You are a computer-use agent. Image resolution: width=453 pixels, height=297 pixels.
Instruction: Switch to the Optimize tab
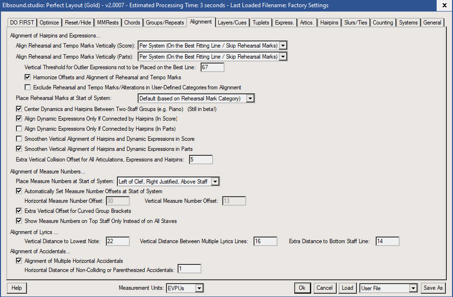tap(49, 23)
